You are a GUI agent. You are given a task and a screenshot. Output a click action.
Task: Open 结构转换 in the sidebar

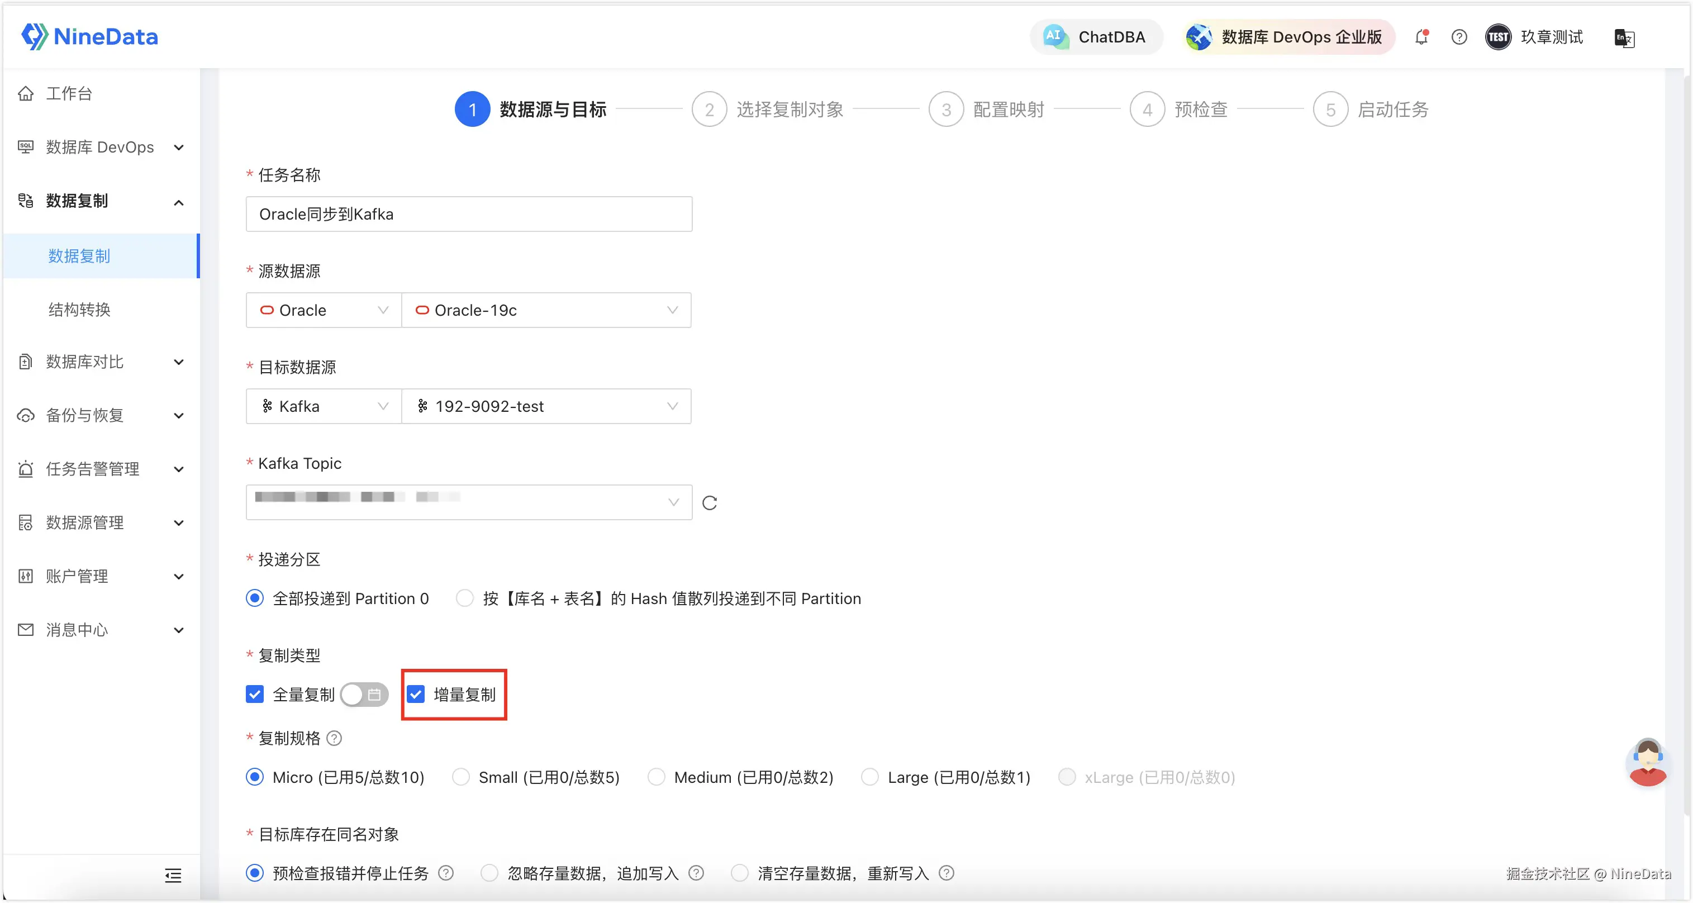(79, 310)
